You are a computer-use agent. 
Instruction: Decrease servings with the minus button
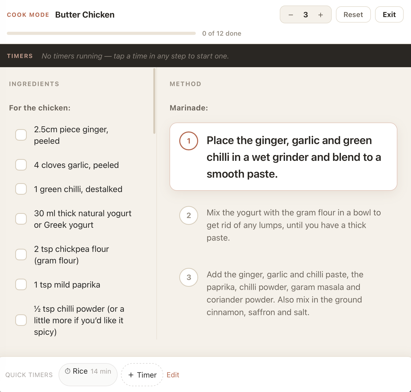coord(291,15)
